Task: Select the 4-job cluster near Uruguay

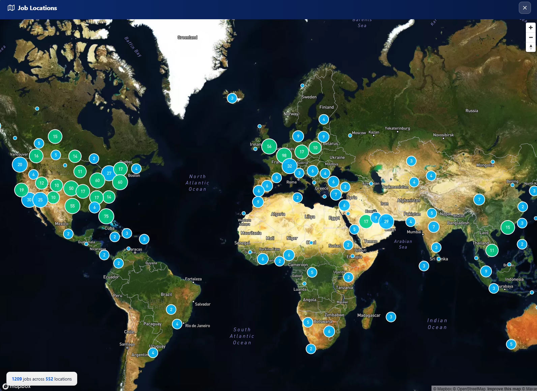Action: coord(153,353)
